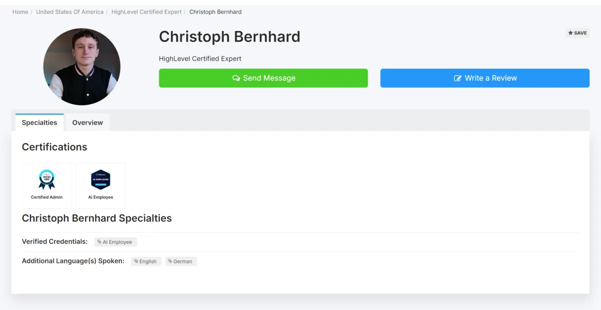Click the star icon on Save
This screenshot has height=310, width=601.
click(x=570, y=33)
